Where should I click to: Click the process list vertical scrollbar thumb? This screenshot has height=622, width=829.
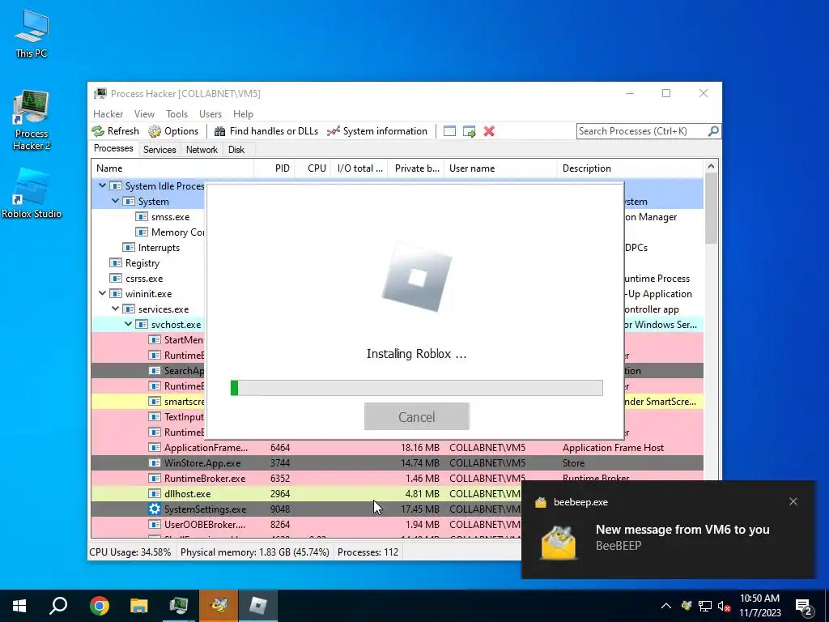click(711, 209)
